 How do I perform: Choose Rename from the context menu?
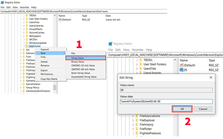[45, 66]
